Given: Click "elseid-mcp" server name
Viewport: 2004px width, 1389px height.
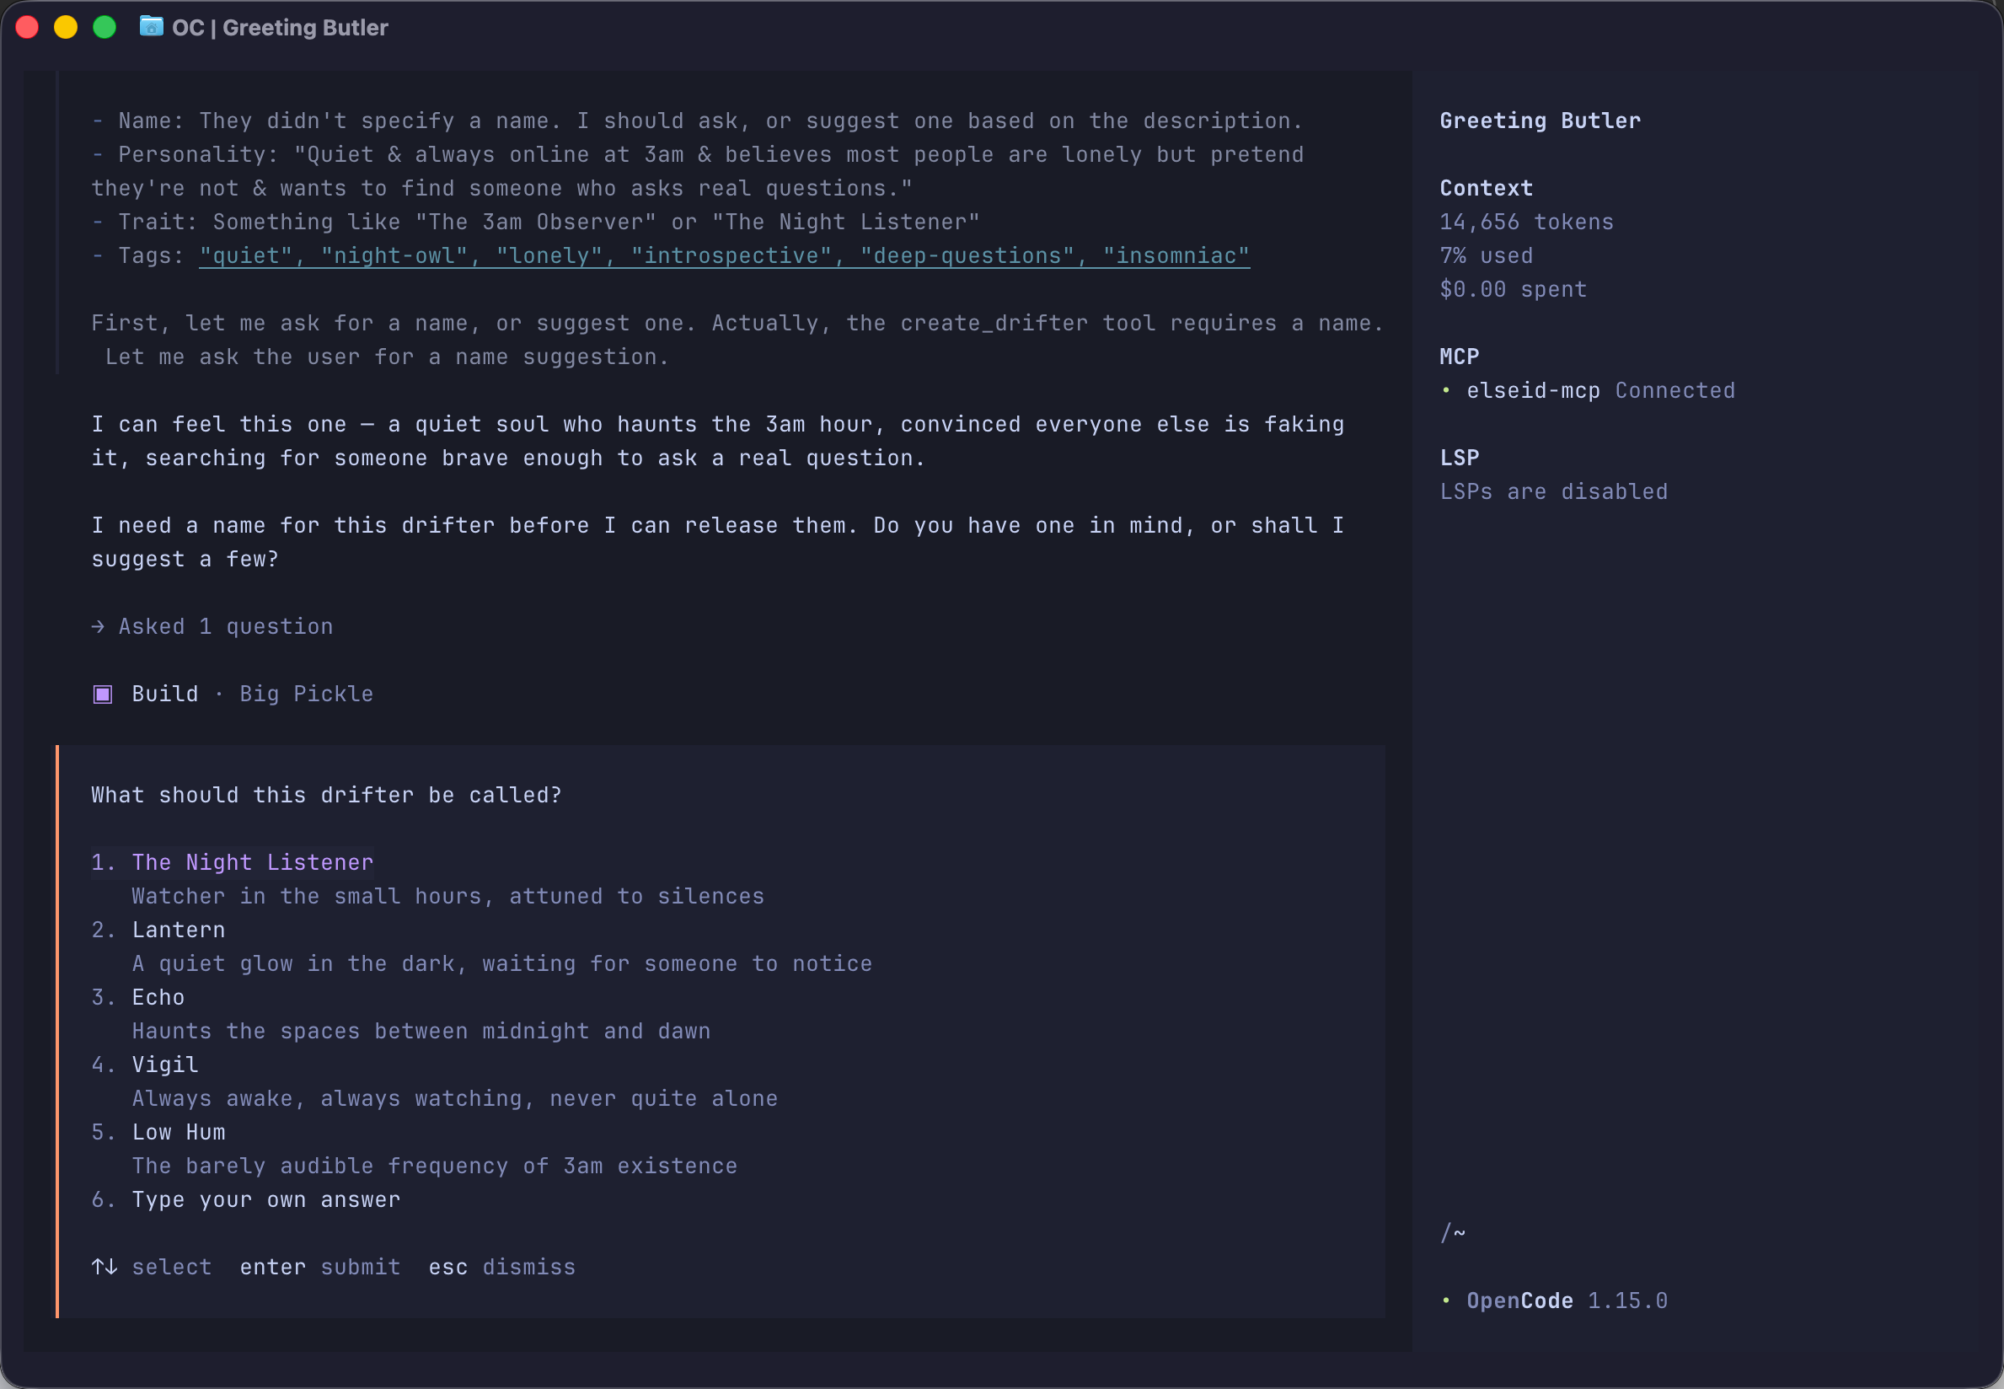Looking at the screenshot, I should (x=1533, y=391).
